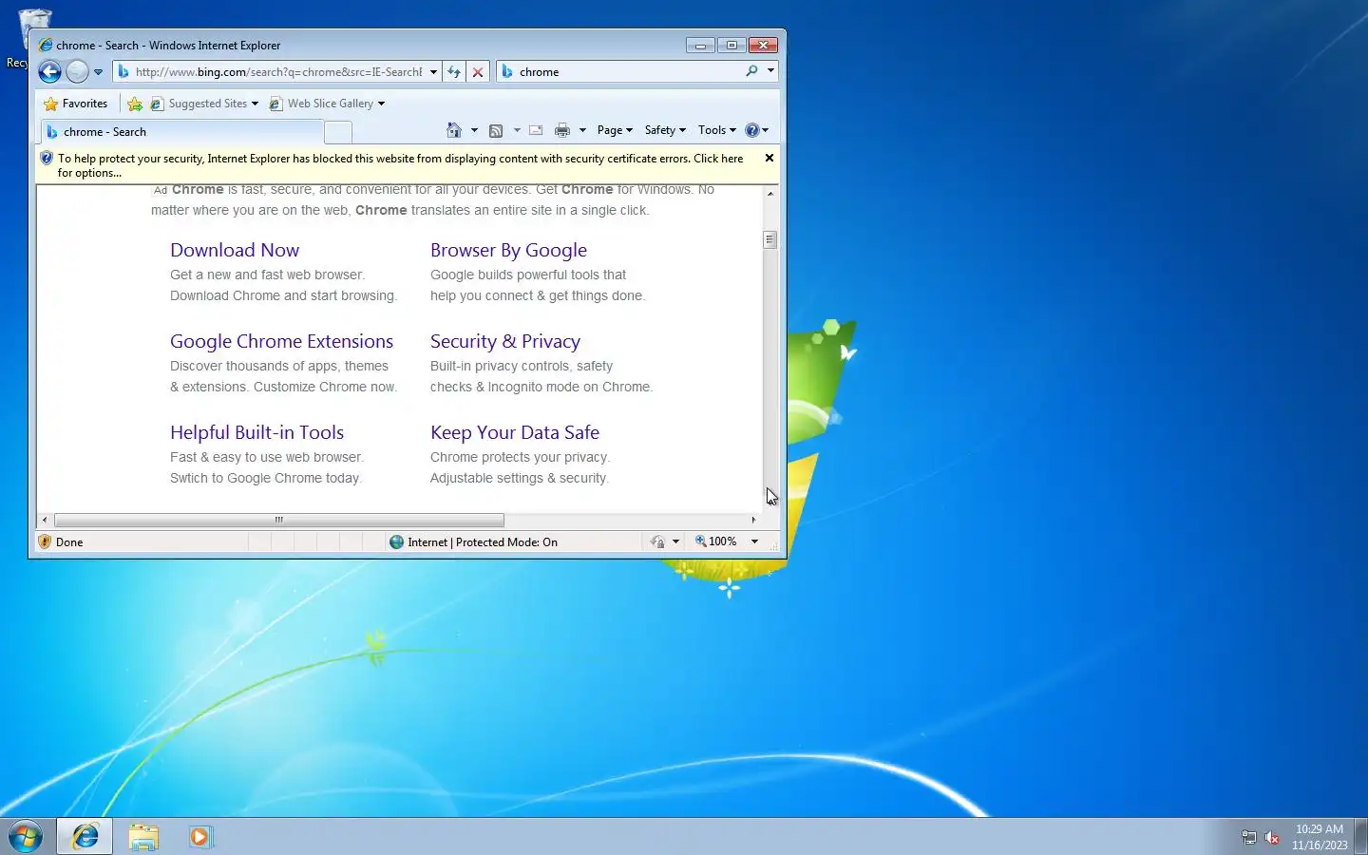Select the chrome - Search tab

click(x=182, y=132)
